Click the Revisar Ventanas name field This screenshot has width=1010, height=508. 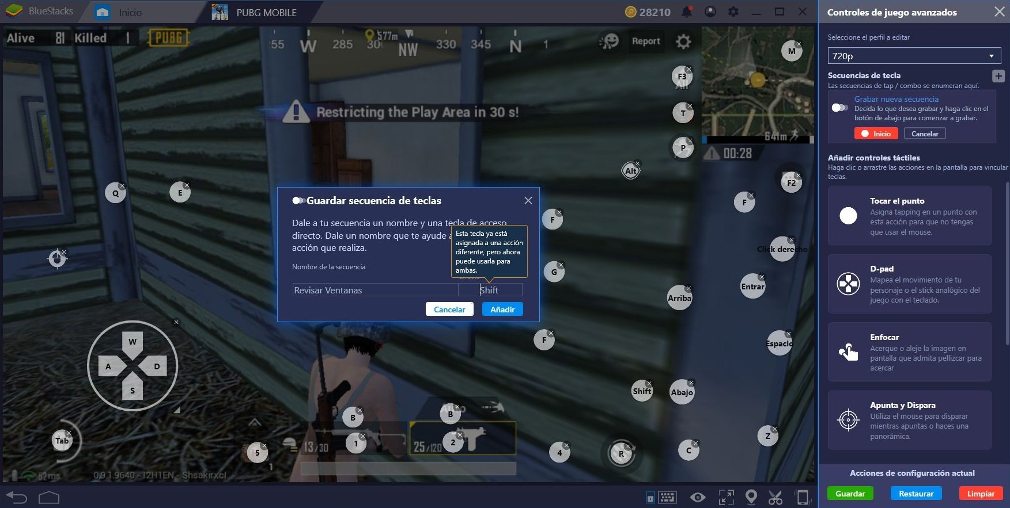[x=376, y=290]
